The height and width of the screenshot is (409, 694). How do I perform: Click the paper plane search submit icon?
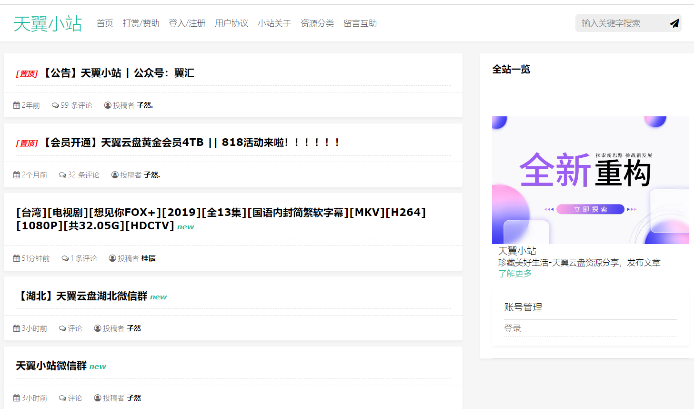(x=674, y=23)
